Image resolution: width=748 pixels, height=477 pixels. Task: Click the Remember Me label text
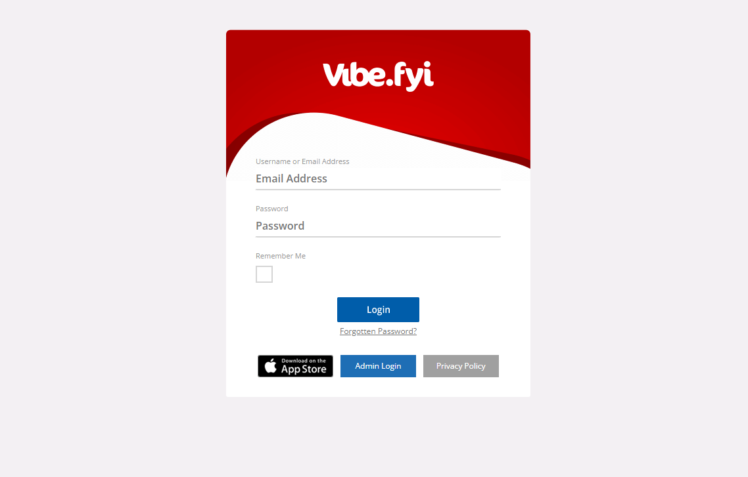pyautogui.click(x=281, y=256)
